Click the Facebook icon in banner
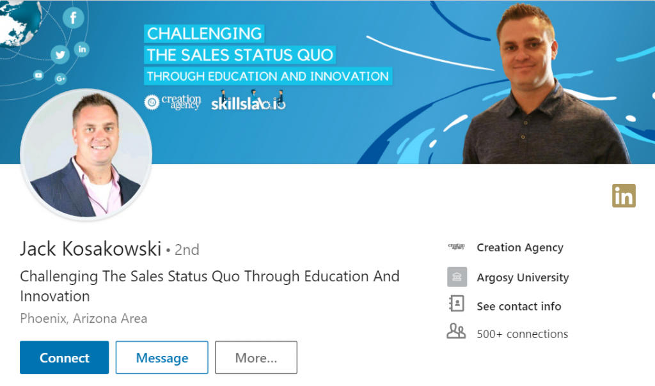The width and height of the screenshot is (655, 386). (73, 18)
